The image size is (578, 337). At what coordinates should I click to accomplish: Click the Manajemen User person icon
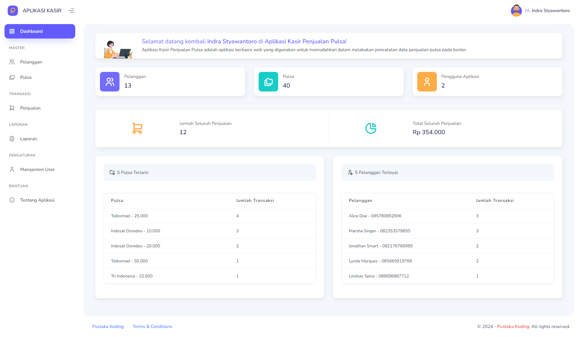(12, 169)
